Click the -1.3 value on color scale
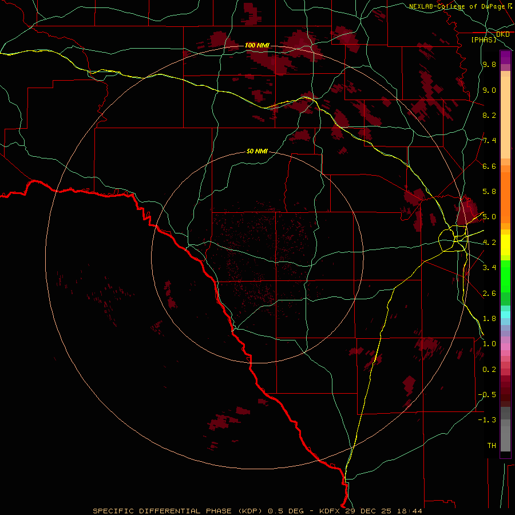 487,420
